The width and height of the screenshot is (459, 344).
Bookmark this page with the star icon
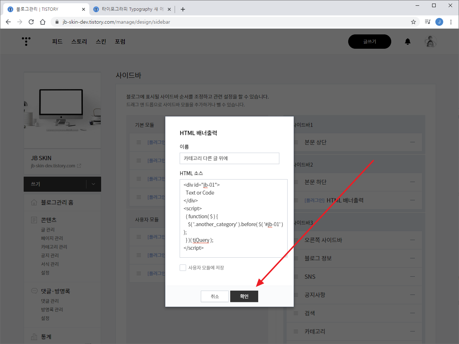[413, 22]
